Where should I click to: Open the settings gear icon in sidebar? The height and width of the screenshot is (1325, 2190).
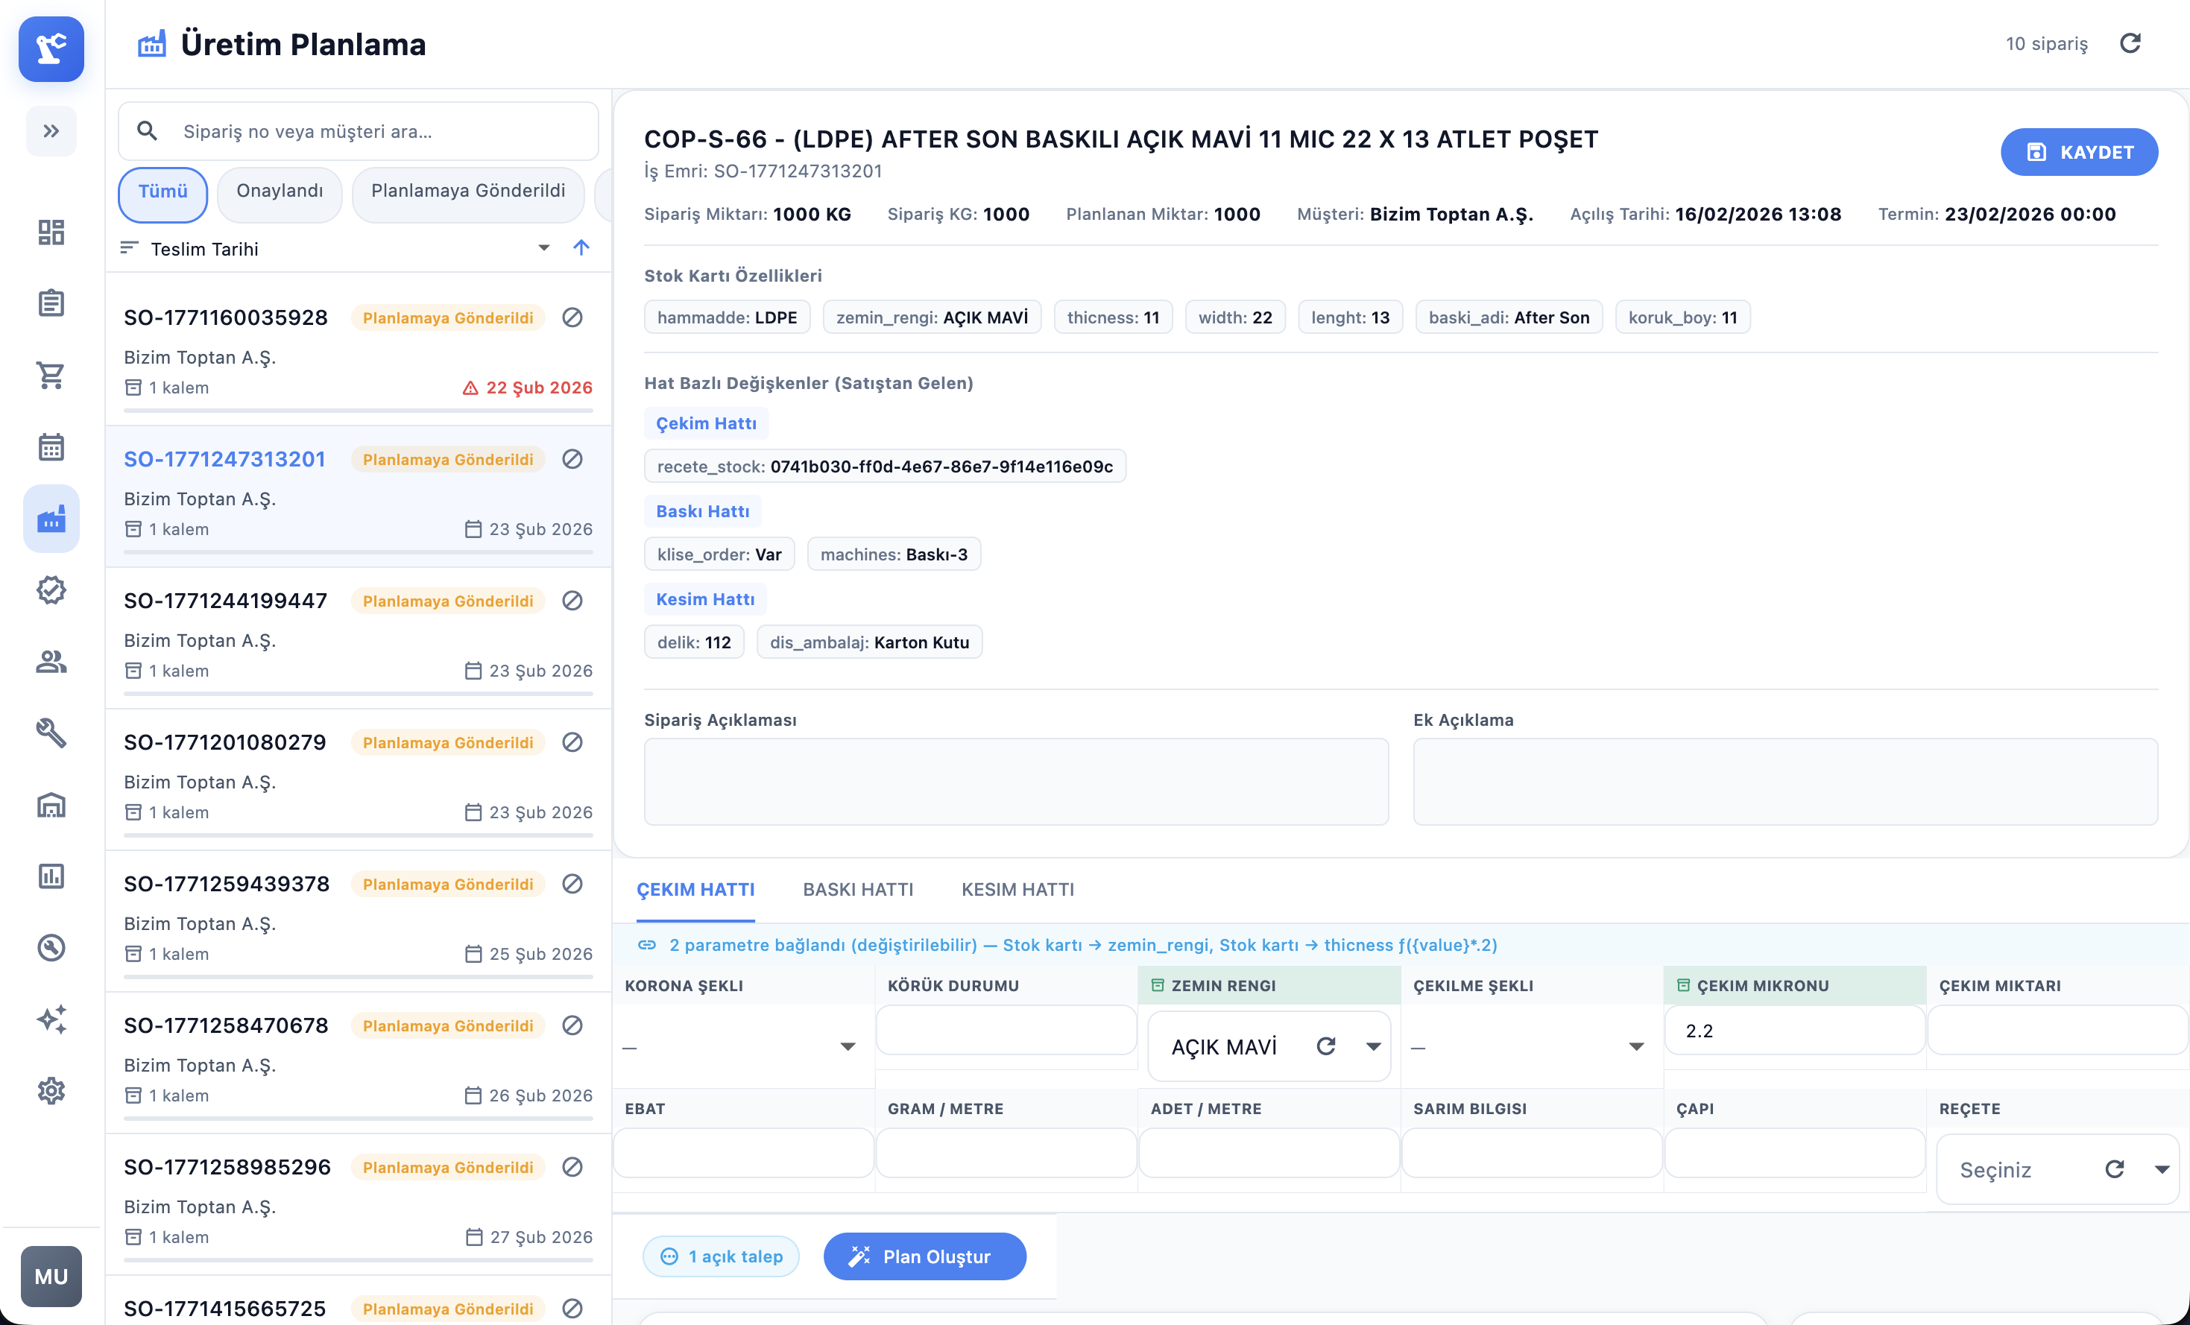(x=51, y=1091)
